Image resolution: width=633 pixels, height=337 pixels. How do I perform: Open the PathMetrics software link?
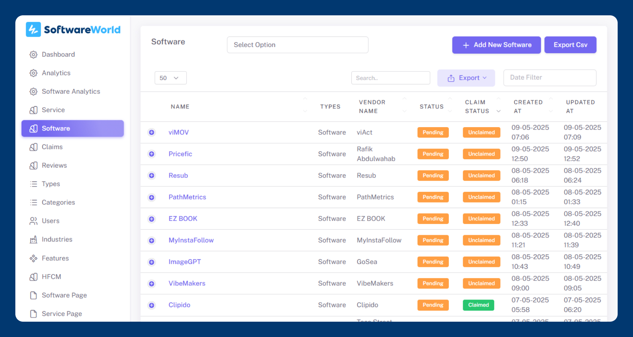coord(187,197)
